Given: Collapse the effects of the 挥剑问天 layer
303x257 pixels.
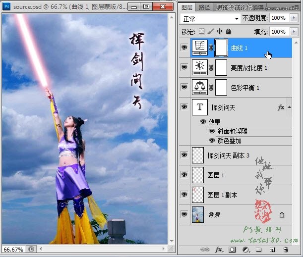Looking at the screenshot, I should 290,107.
